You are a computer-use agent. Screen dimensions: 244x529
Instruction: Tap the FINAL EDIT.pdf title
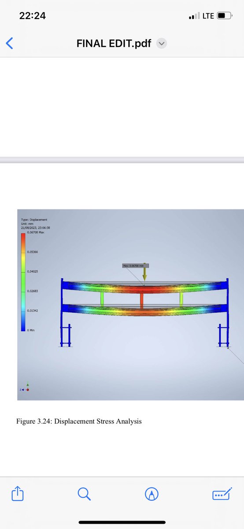point(115,43)
